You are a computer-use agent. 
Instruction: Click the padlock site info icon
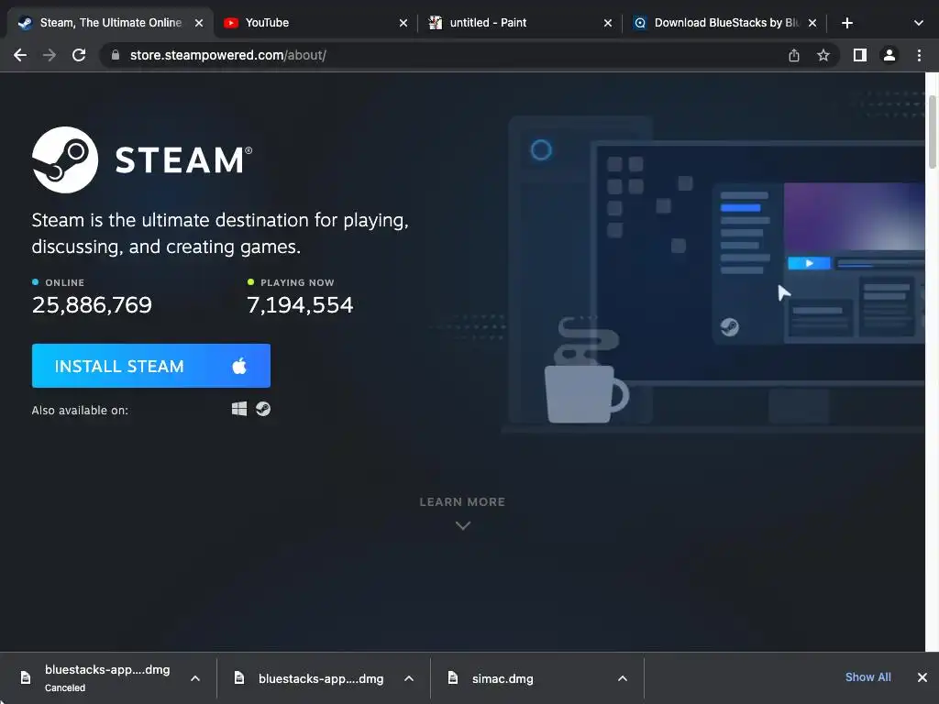pyautogui.click(x=116, y=55)
